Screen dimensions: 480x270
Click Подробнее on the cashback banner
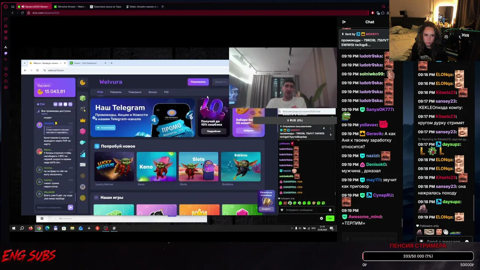coord(214,131)
